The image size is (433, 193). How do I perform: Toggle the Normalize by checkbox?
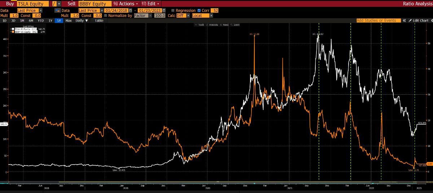105,15
